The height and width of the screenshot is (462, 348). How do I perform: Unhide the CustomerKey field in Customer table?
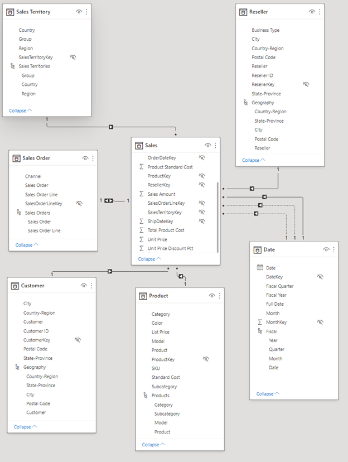pos(78,340)
